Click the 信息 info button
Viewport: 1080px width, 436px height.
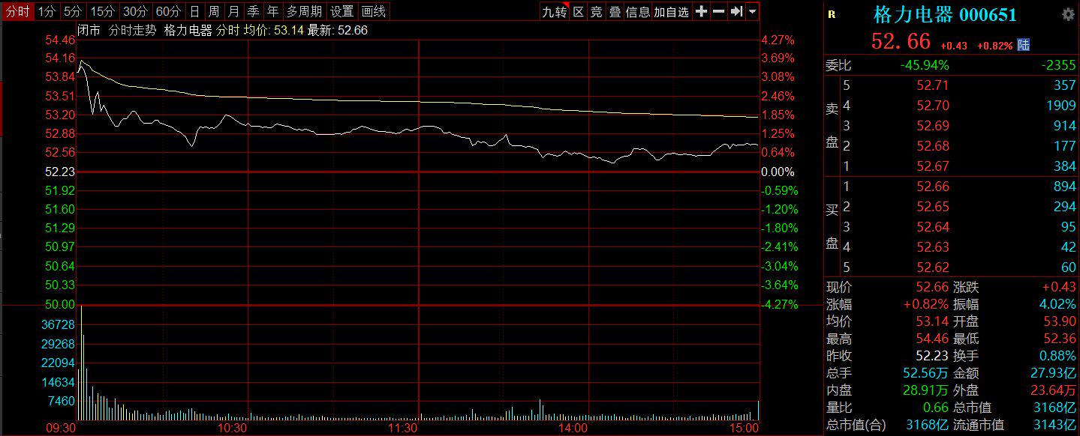click(x=638, y=11)
